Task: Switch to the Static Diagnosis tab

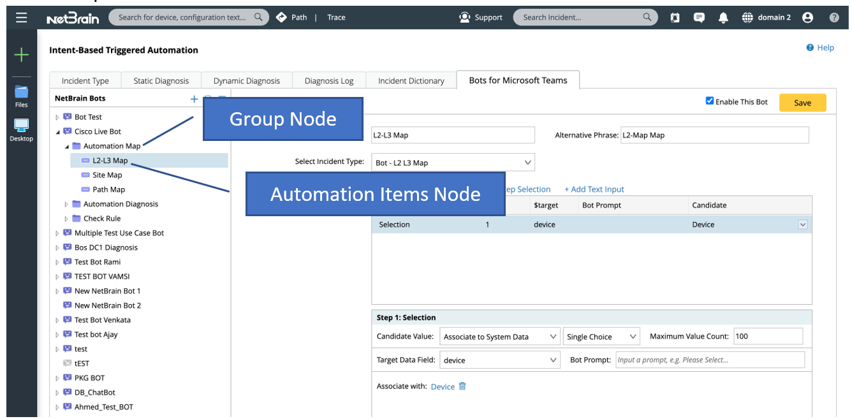Action: click(x=161, y=81)
